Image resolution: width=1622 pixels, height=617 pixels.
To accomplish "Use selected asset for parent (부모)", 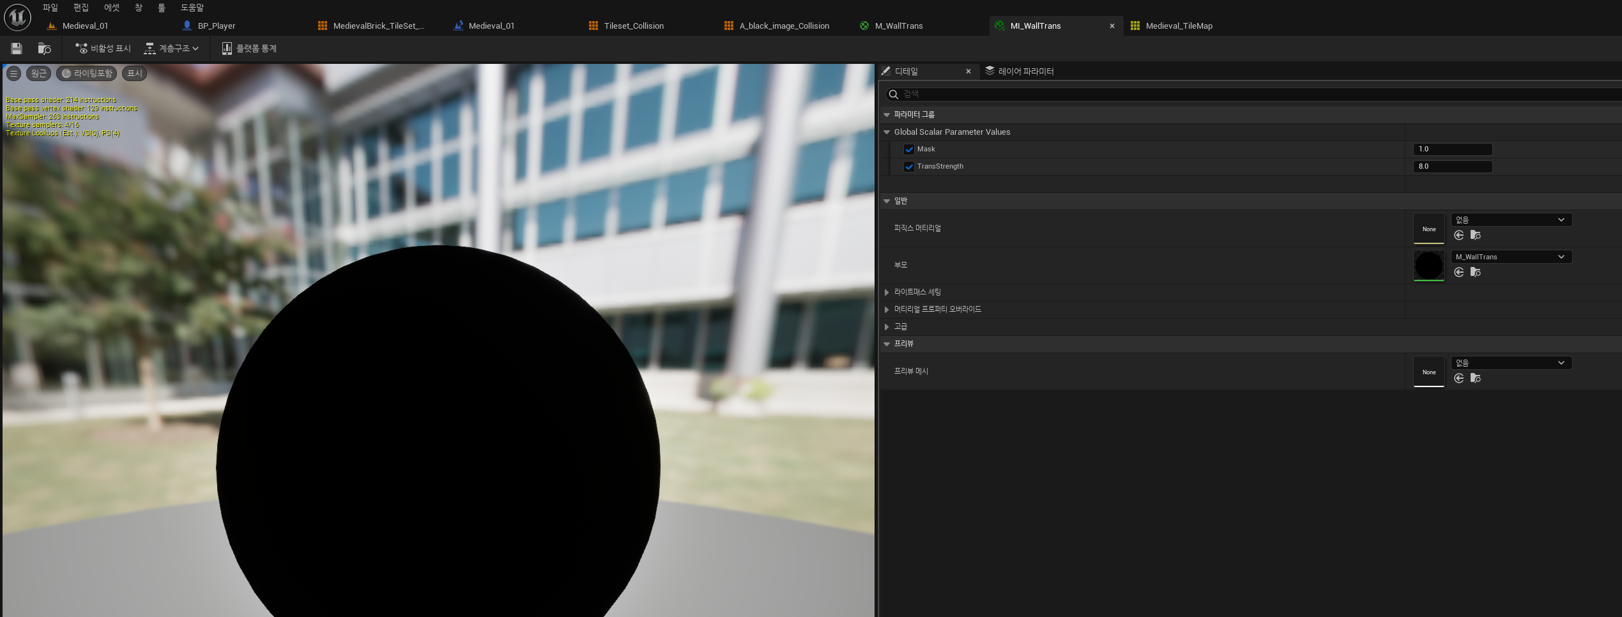I will click(1459, 273).
